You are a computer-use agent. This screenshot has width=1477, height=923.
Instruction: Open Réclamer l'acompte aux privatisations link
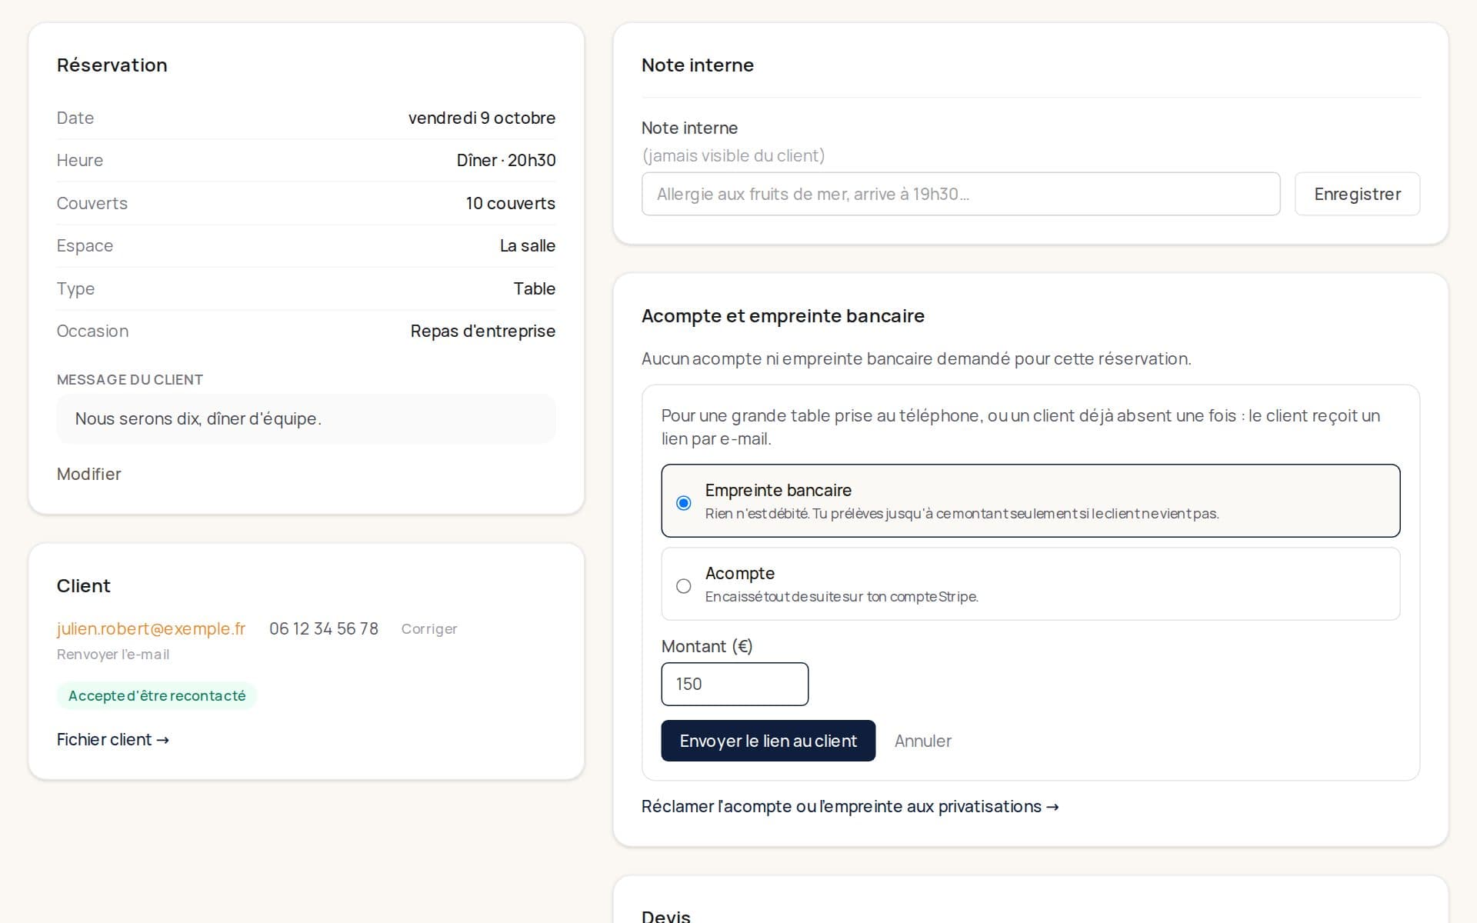click(850, 806)
